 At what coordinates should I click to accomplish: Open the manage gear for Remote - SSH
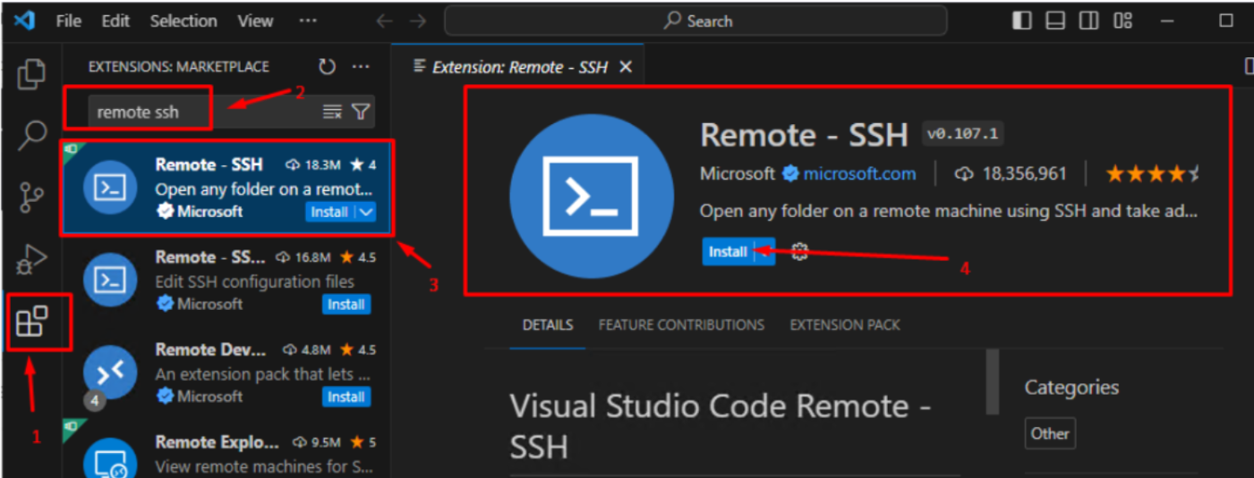[800, 252]
